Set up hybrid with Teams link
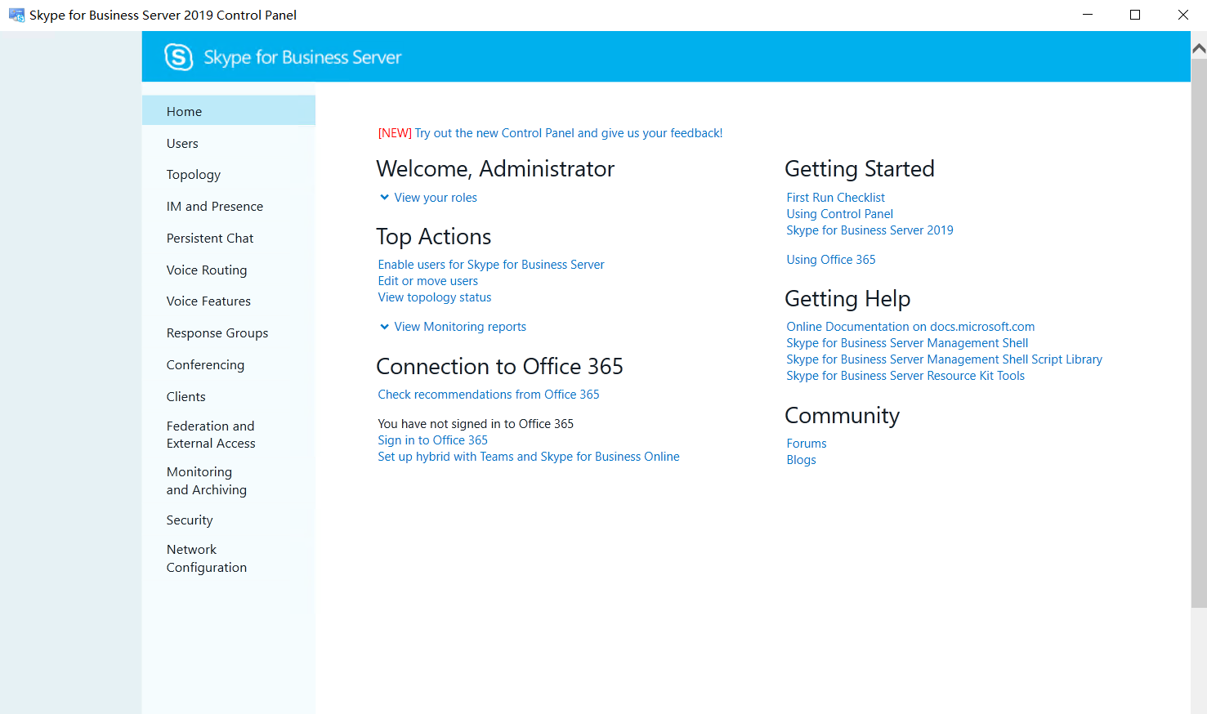The image size is (1207, 714). tap(529, 457)
